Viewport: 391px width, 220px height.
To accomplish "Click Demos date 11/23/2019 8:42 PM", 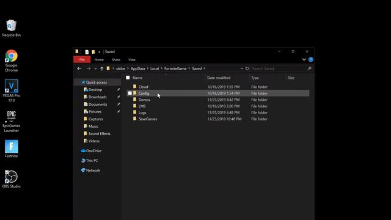I will tap(224, 100).
